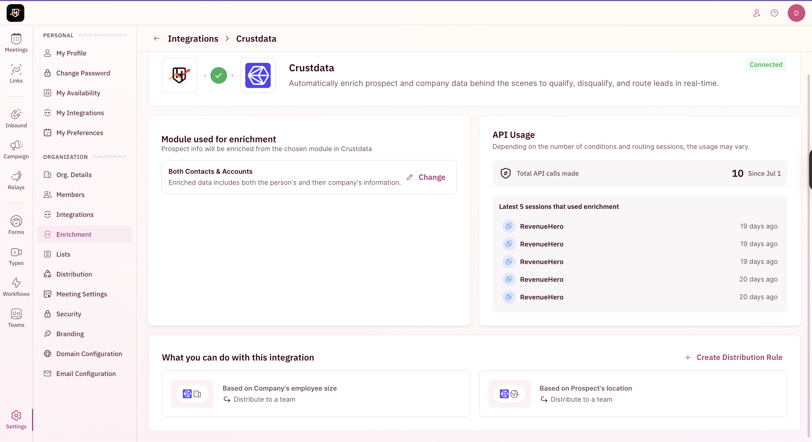
Task: Click Integrations breadcrumb link
Action: tap(193, 38)
